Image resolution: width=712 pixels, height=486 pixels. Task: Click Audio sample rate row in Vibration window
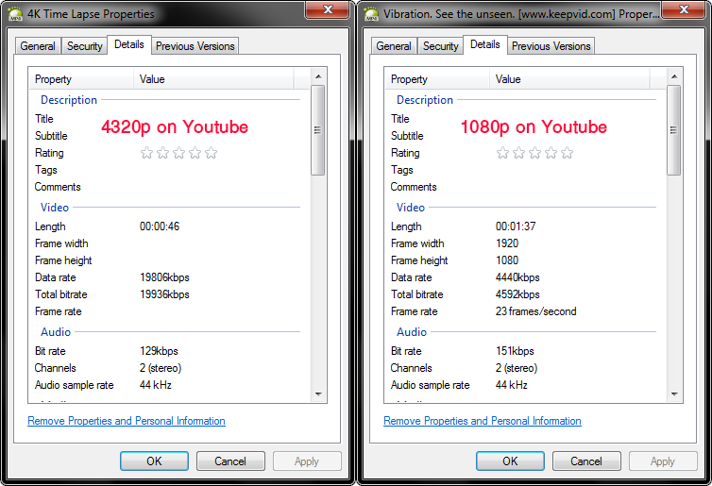tap(525, 385)
